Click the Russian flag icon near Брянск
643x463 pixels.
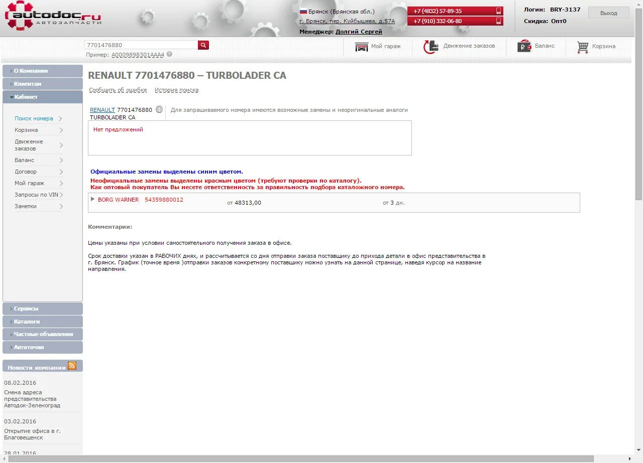tap(303, 11)
